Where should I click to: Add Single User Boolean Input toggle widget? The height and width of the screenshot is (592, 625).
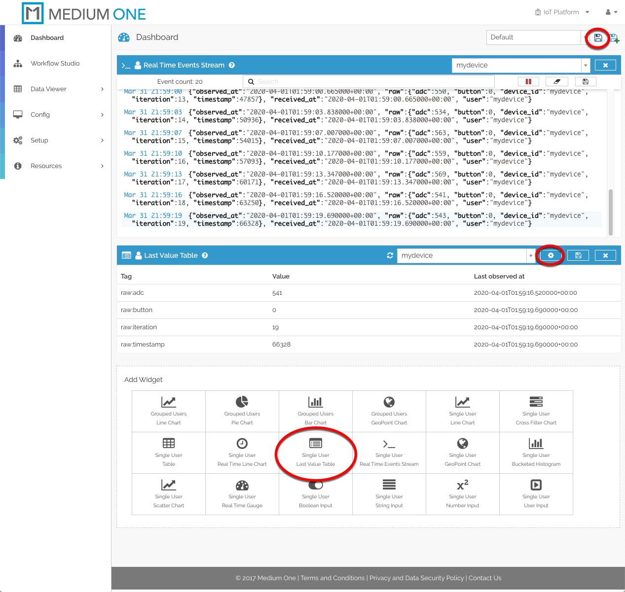[316, 494]
